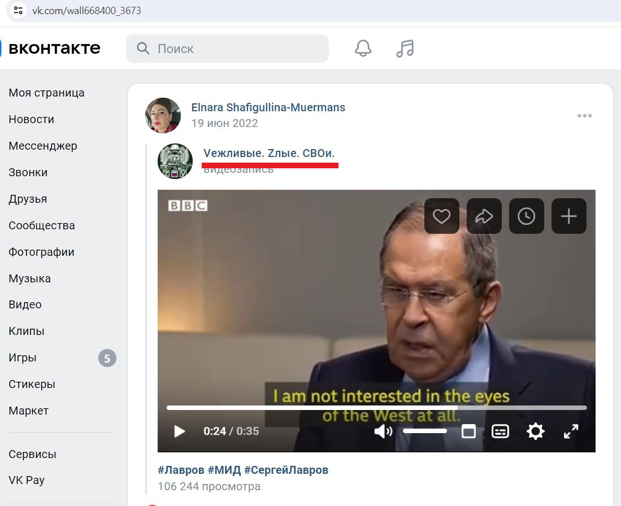Play the Lavrov video
The image size is (621, 506).
(180, 431)
